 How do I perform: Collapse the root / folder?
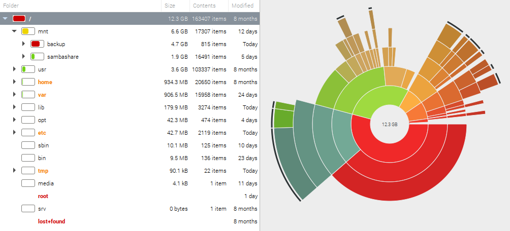click(5, 19)
